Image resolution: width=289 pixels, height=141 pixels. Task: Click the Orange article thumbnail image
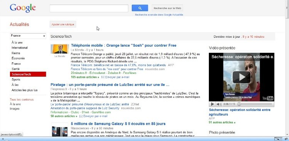point(60,49)
